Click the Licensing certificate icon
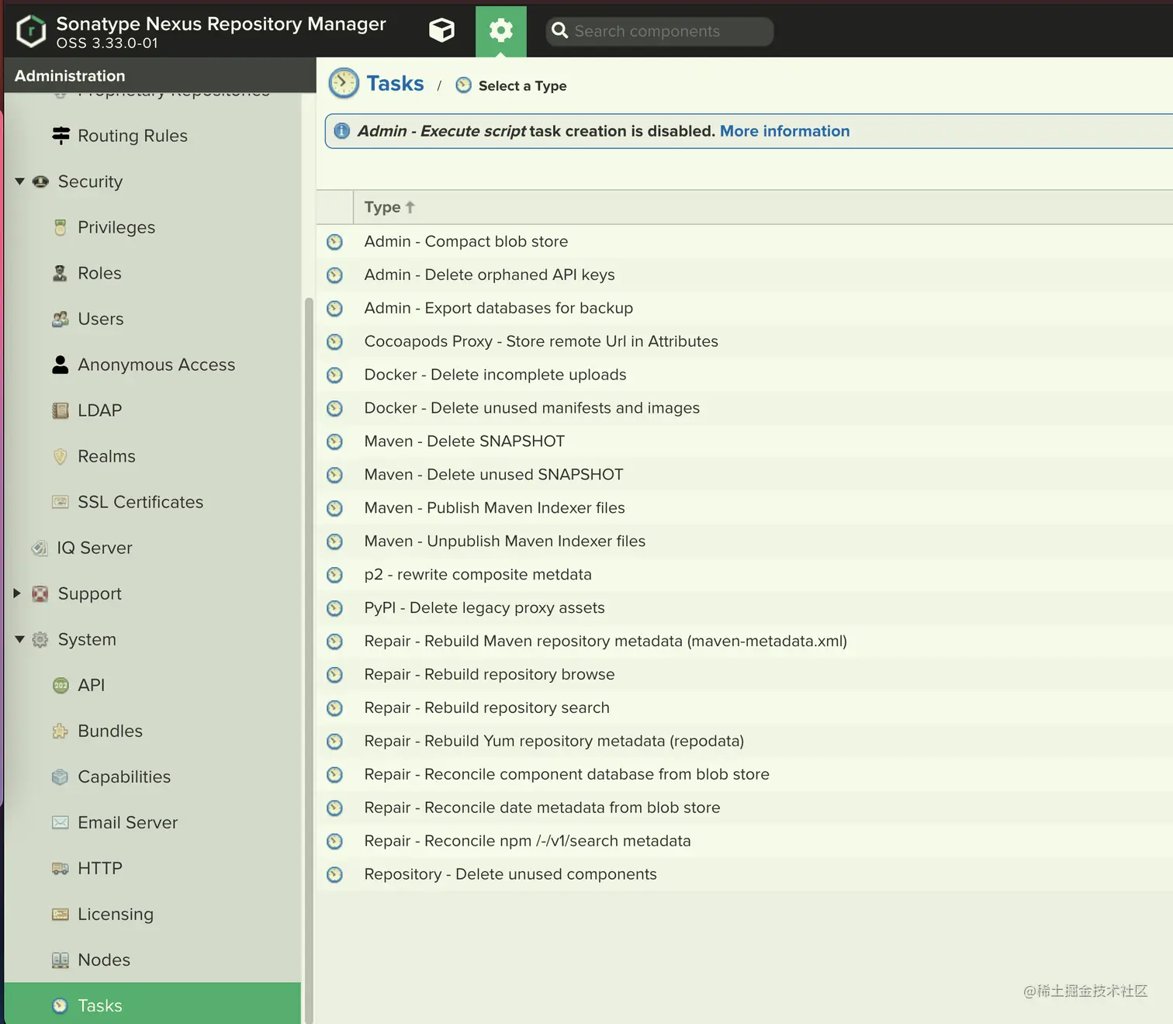 tap(60, 914)
